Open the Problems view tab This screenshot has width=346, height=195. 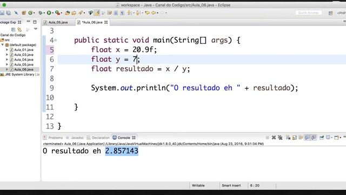pyautogui.click(x=53, y=138)
